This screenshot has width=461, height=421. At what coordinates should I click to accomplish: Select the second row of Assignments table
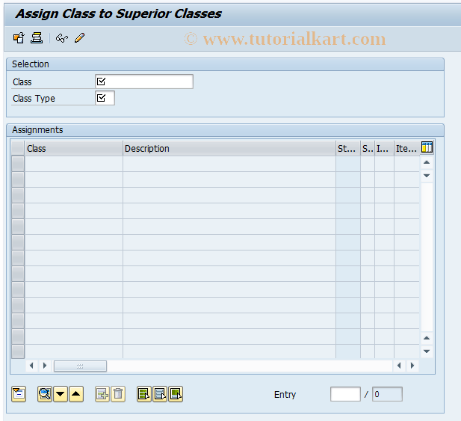pyautogui.click(x=18, y=179)
